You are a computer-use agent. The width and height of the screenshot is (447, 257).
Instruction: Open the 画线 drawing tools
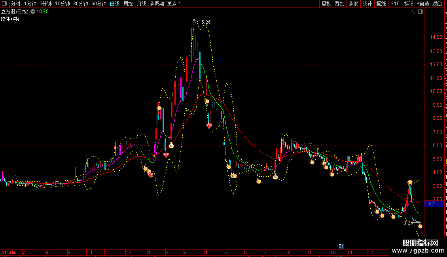[x=381, y=4]
